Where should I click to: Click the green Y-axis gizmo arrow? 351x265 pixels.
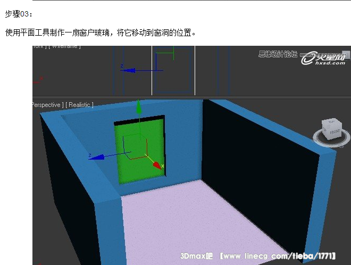click(139, 107)
